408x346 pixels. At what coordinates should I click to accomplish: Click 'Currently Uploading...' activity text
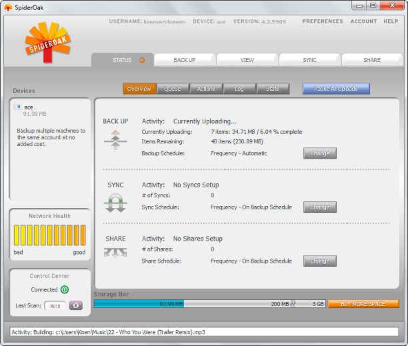205,121
